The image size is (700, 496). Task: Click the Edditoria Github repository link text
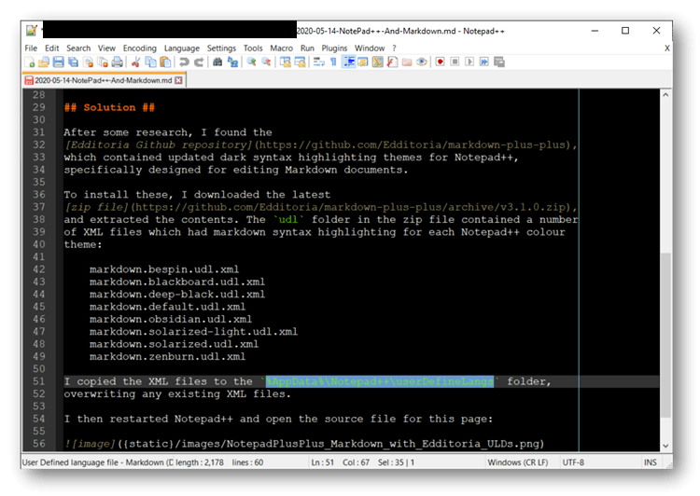(x=159, y=145)
